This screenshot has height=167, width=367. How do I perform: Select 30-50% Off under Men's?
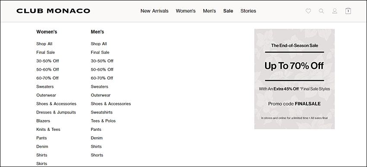click(102, 61)
